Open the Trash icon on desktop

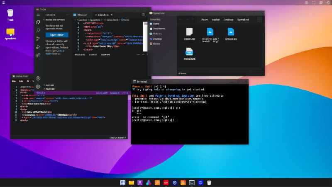10,13
